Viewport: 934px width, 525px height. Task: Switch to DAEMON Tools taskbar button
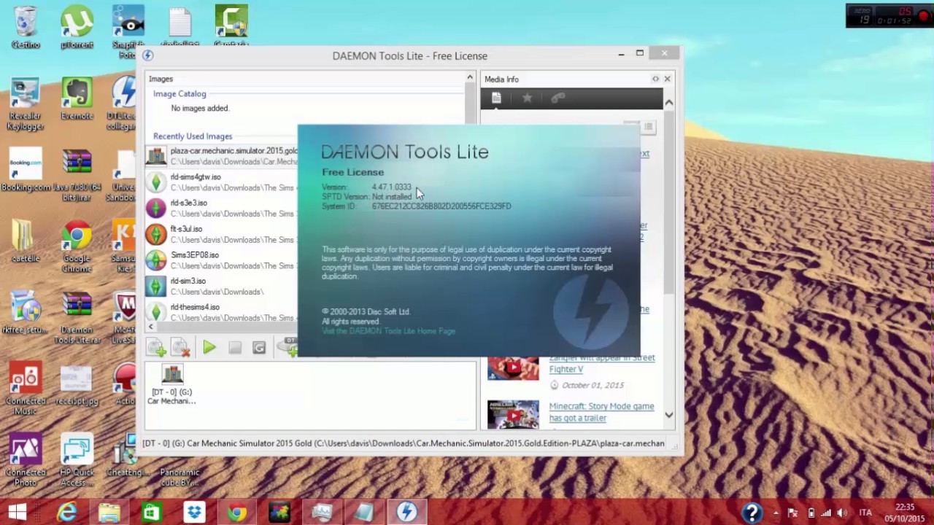click(x=406, y=512)
